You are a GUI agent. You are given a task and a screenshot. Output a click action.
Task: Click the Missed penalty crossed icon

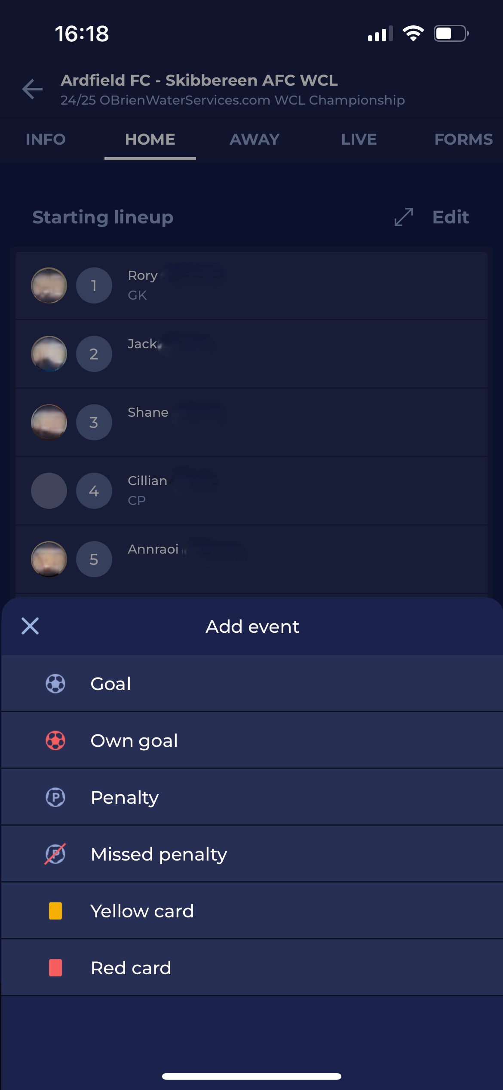pos(55,854)
